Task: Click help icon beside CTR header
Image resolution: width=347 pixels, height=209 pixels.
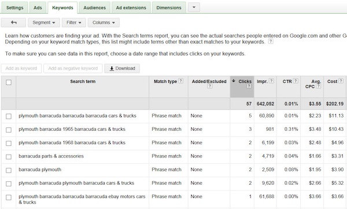Action: 296,81
